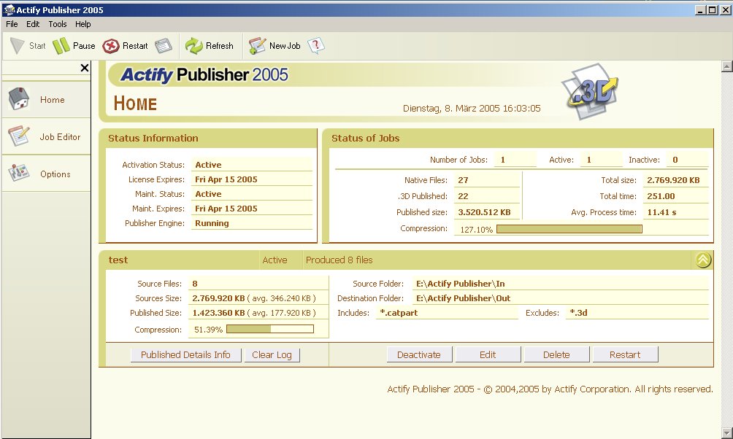Click the test job title

(118, 260)
